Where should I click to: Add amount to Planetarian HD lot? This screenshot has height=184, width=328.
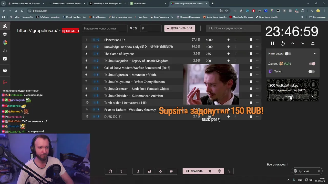[x=229, y=40]
